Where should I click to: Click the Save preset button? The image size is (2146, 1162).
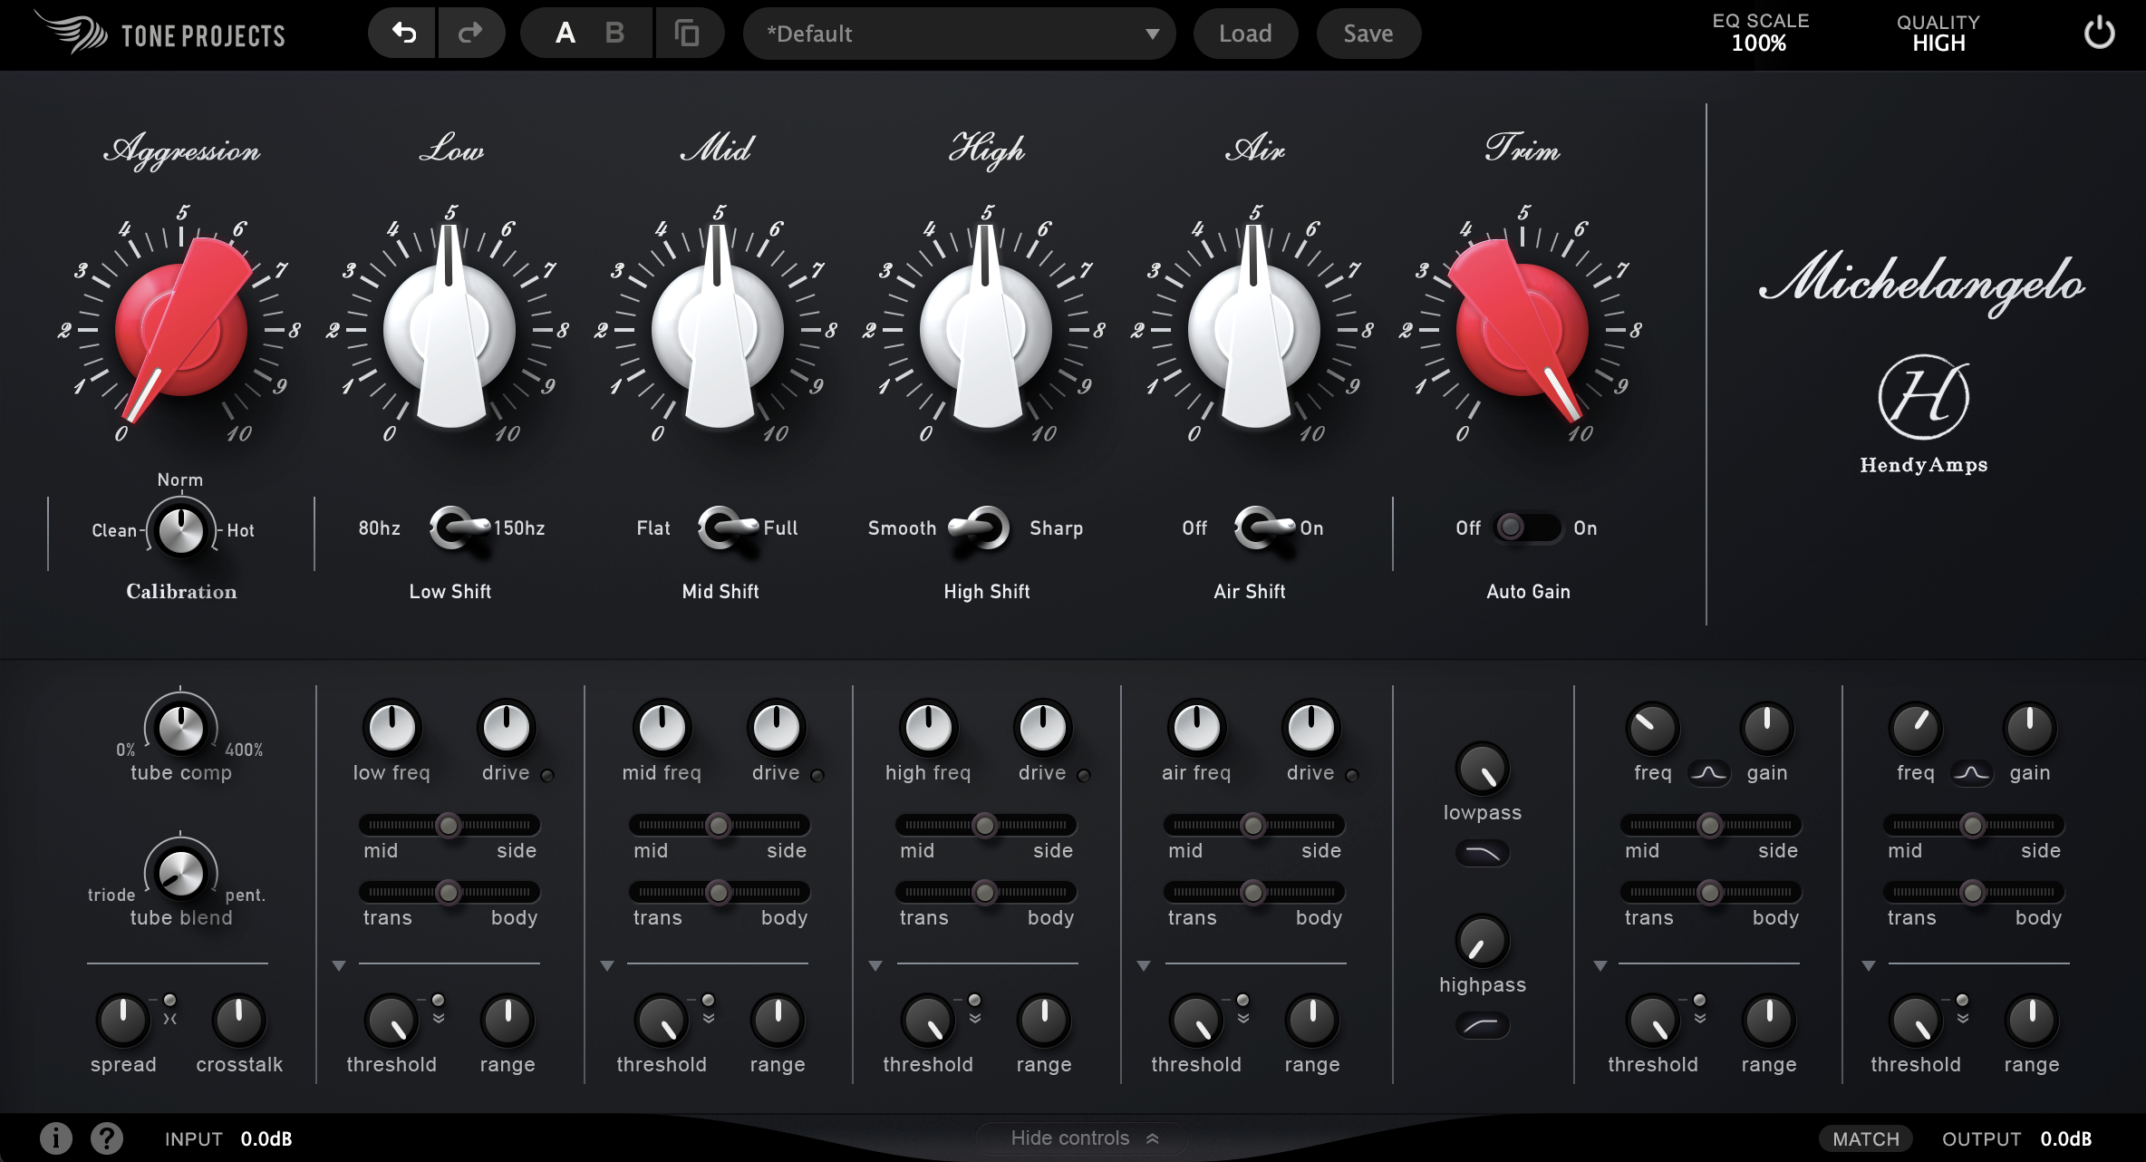[1368, 34]
